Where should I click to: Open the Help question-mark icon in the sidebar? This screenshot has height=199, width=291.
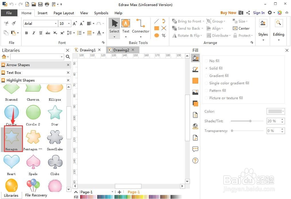195,160
